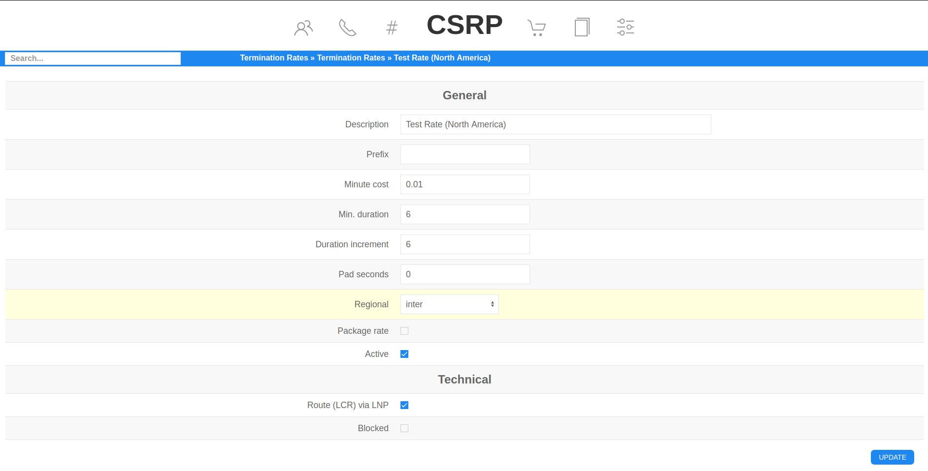Expand the Regional dropdown
This screenshot has height=471, width=928.
[449, 304]
